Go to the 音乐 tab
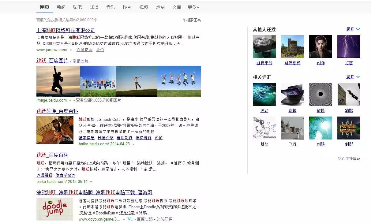Image resolution: width=371 pixels, height=223 pixels. tap(111, 7)
